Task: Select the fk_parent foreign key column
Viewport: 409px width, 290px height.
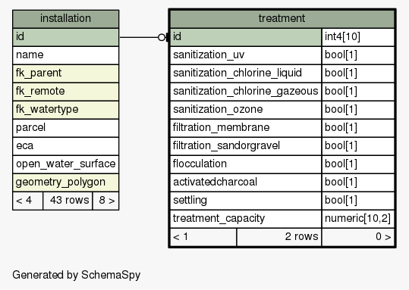Action: [x=66, y=73]
